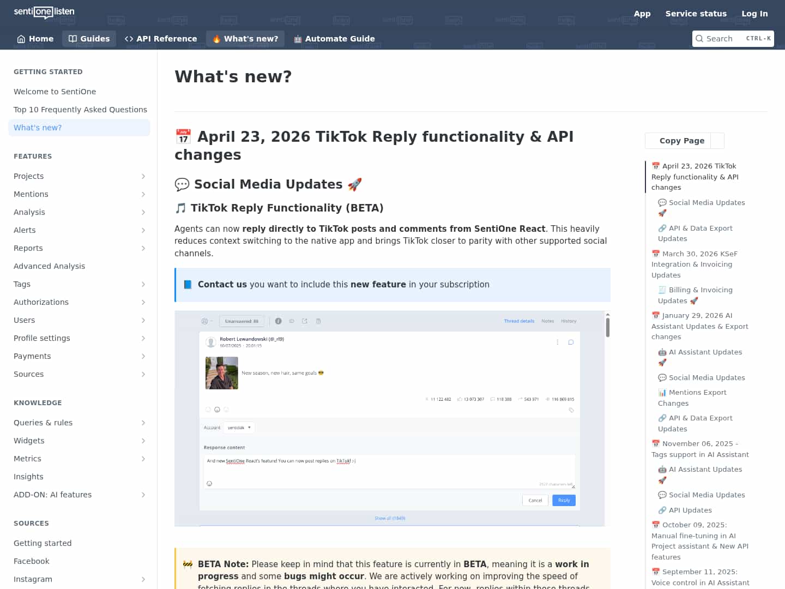The width and height of the screenshot is (785, 589).
Task: Open the Automate Guide tab
Action: [334, 39]
